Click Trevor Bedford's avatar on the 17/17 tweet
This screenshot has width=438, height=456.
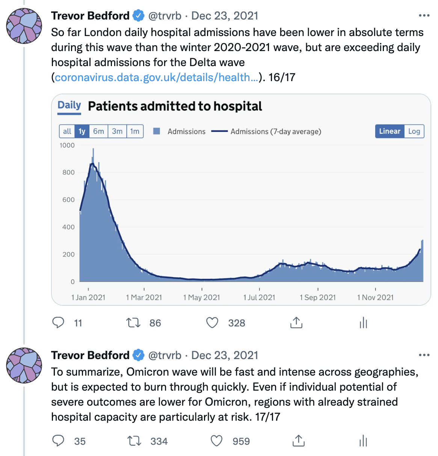tap(24, 365)
